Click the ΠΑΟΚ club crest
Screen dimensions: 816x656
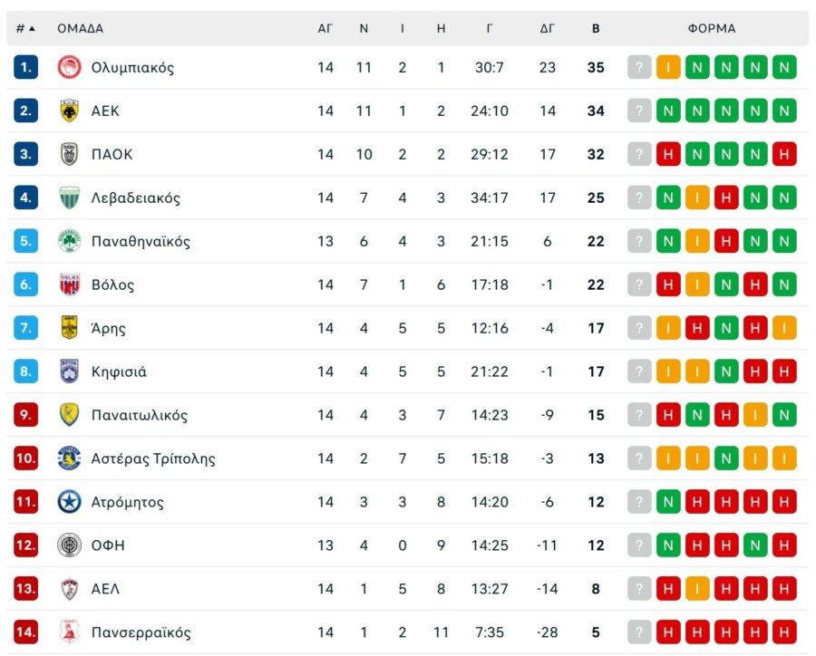[70, 154]
